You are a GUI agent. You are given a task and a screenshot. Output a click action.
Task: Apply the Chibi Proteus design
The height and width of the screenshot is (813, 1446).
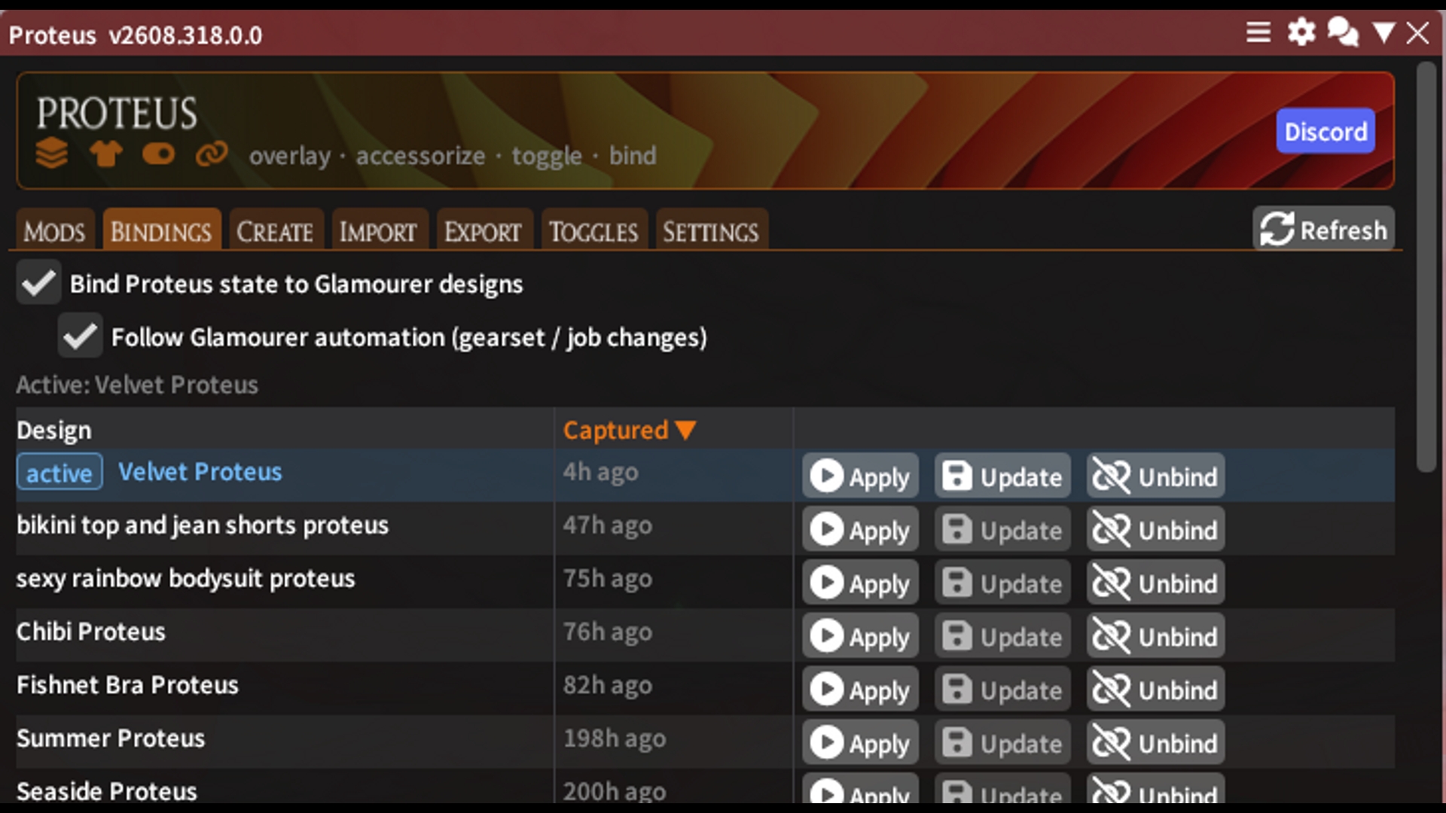(x=859, y=636)
